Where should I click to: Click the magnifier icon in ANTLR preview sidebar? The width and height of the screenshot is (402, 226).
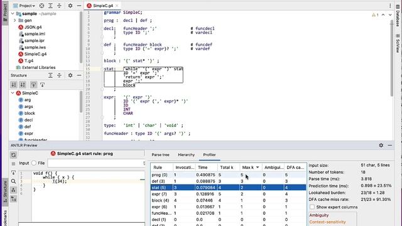(14, 181)
